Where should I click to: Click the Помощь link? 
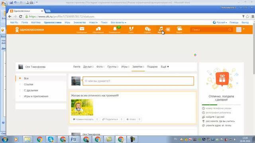coord(234,23)
